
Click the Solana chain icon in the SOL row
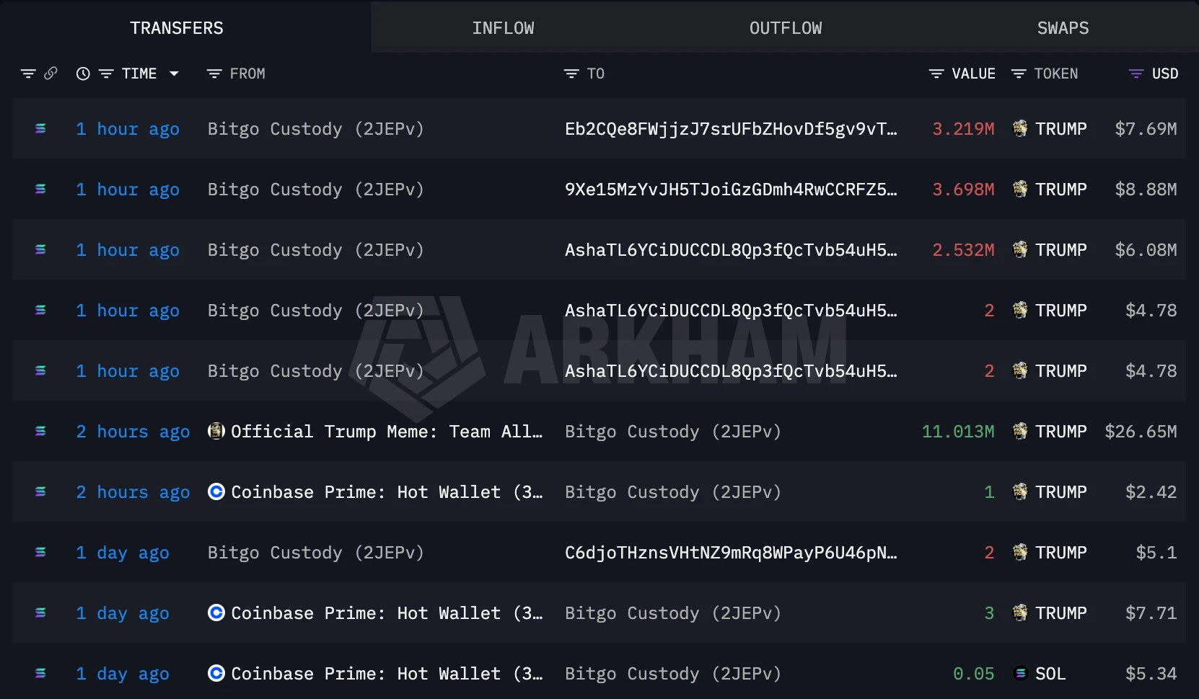coord(40,674)
